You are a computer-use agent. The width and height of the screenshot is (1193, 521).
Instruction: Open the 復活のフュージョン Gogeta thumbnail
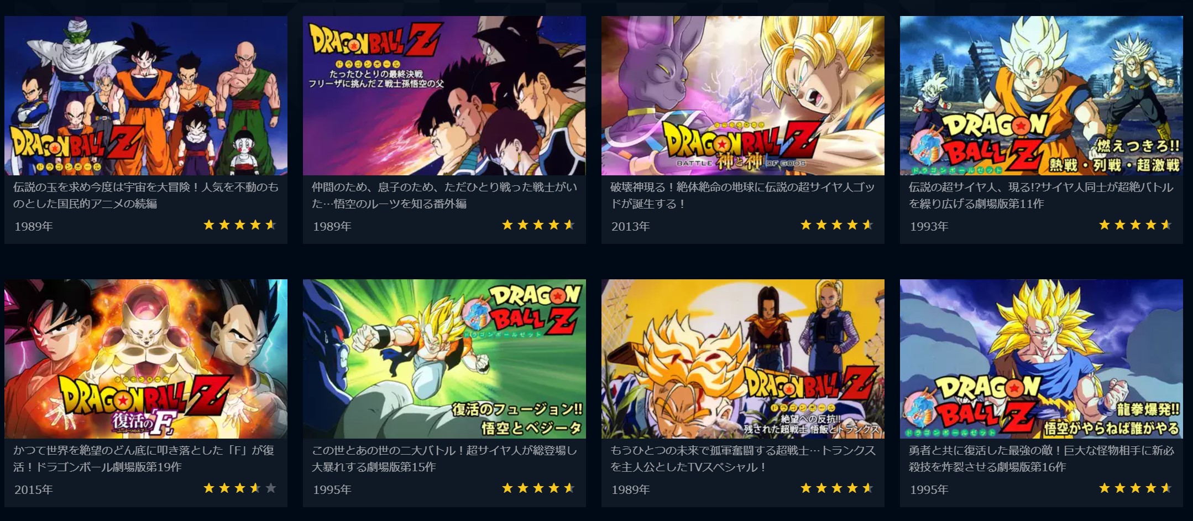pyautogui.click(x=444, y=359)
